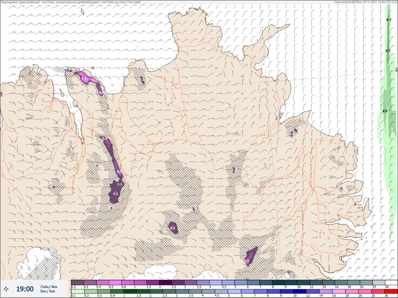This screenshot has height=298, width=398.
Task: Select the darkest green swatch after 1, bottom legend row
Action: [130, 292]
